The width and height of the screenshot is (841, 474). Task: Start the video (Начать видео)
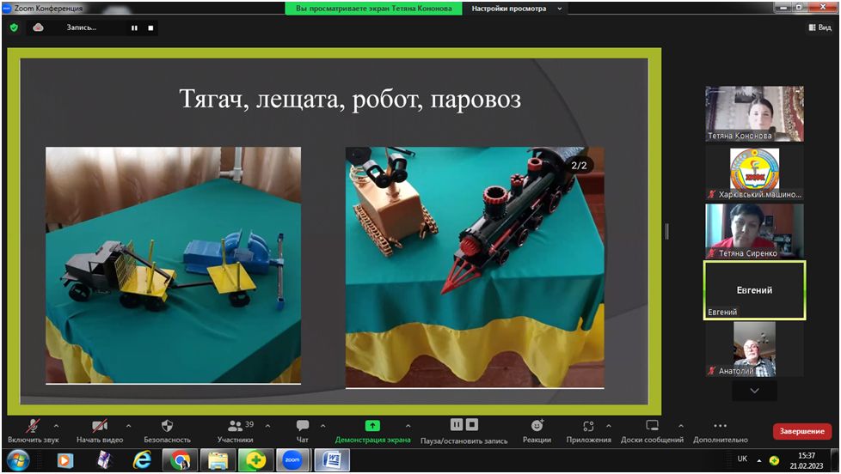(x=99, y=431)
